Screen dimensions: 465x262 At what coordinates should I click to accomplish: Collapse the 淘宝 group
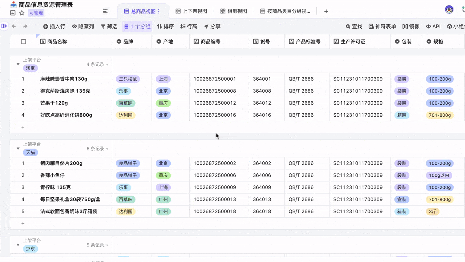coord(18,64)
